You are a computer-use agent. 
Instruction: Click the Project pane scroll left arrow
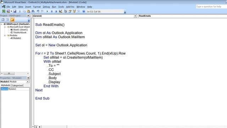pos(2,73)
